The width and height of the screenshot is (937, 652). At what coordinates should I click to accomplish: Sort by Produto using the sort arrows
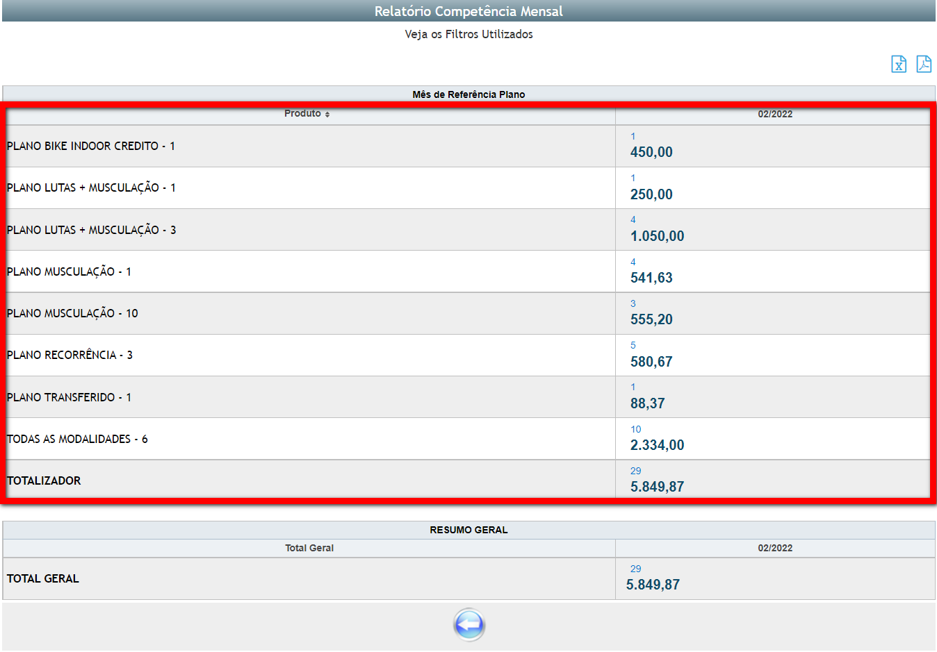[x=327, y=115]
